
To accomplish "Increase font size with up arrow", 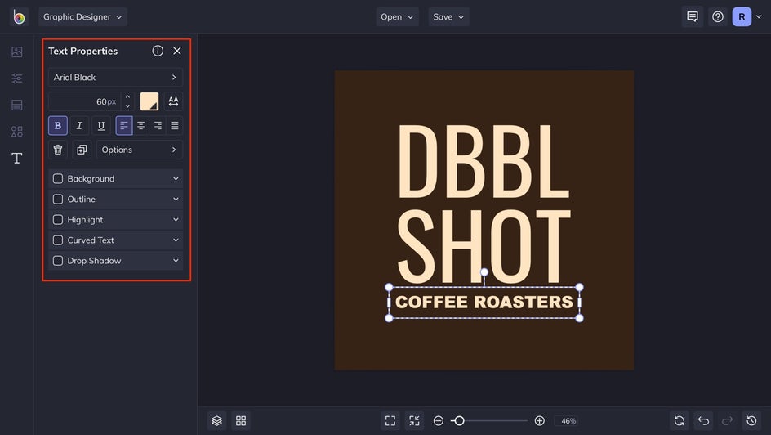I will [x=128, y=97].
